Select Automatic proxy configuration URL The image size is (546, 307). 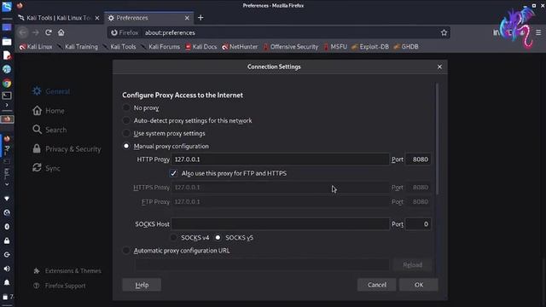coord(126,251)
